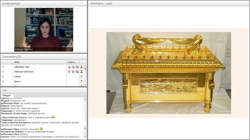Click the Tabetnacle_1.pptx panel title
Viewport: 250px width, 140px height.
pyautogui.click(x=101, y=3)
